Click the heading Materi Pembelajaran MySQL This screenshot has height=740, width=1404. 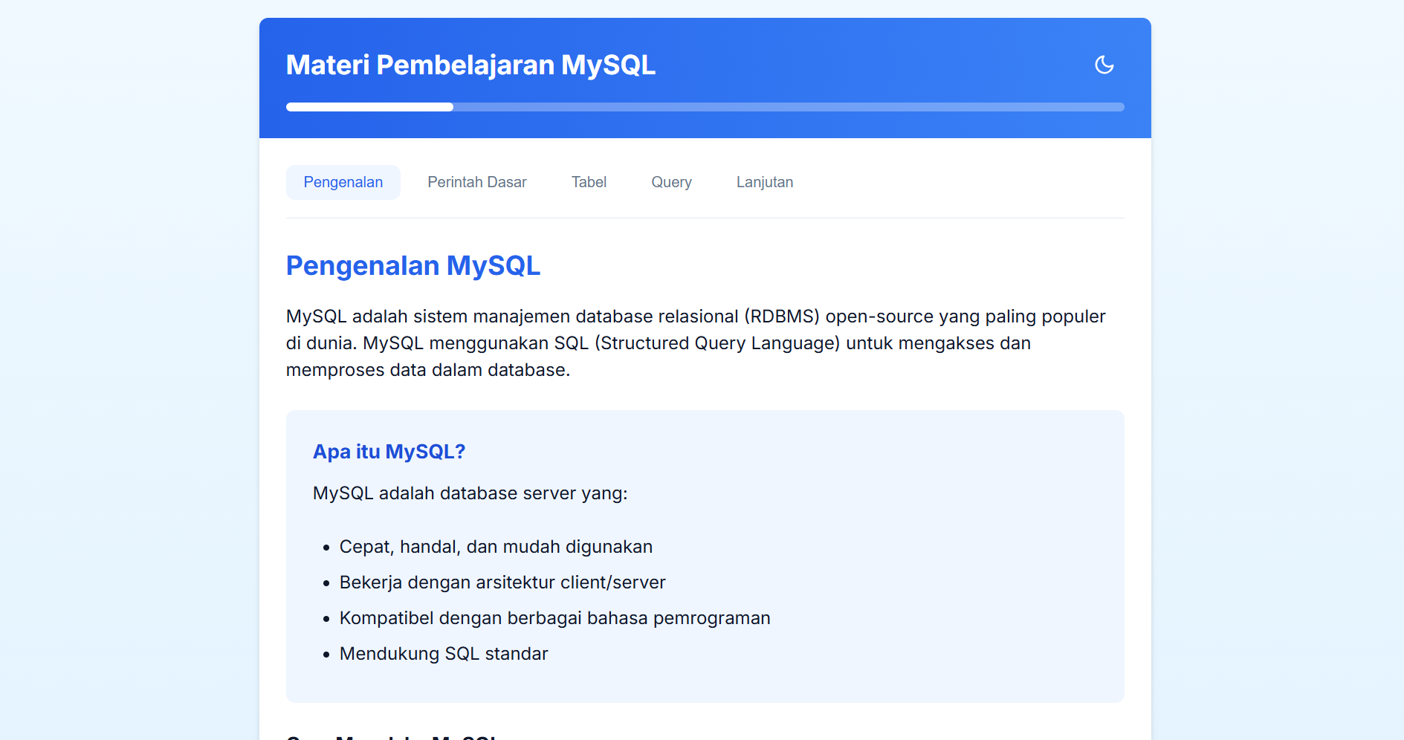point(470,65)
